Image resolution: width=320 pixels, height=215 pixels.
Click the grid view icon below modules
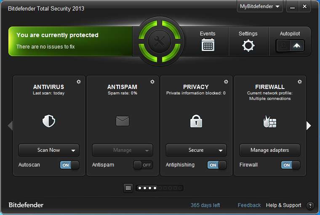click(128, 188)
